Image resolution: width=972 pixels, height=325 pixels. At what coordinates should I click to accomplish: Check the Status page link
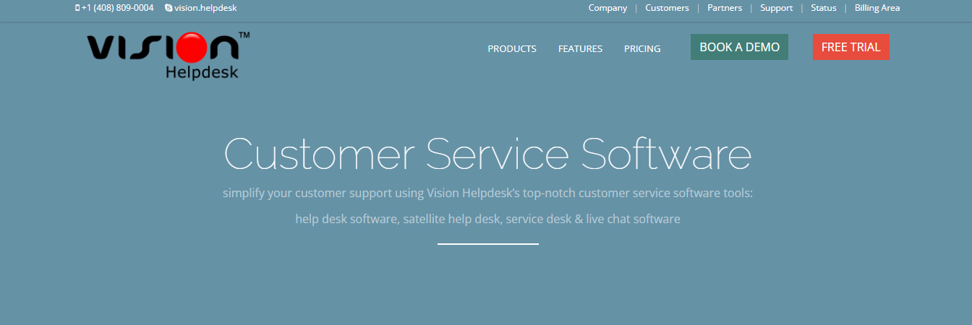pyautogui.click(x=823, y=8)
